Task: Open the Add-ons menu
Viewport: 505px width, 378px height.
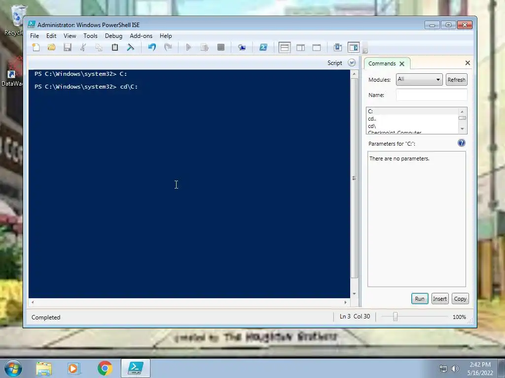Action: pyautogui.click(x=141, y=36)
